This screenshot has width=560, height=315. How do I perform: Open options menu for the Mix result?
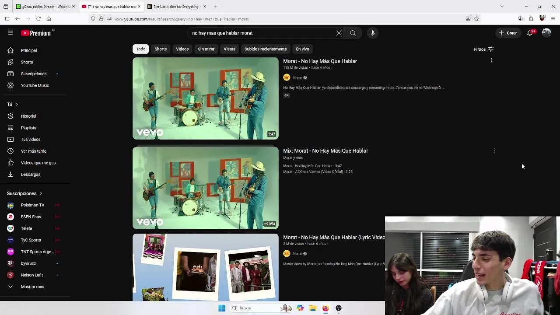495,150
